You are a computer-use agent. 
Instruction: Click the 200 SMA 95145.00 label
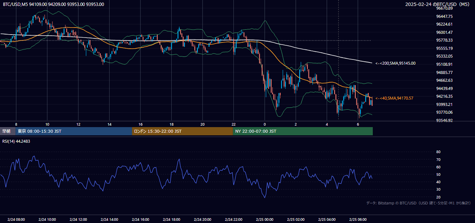point(395,63)
